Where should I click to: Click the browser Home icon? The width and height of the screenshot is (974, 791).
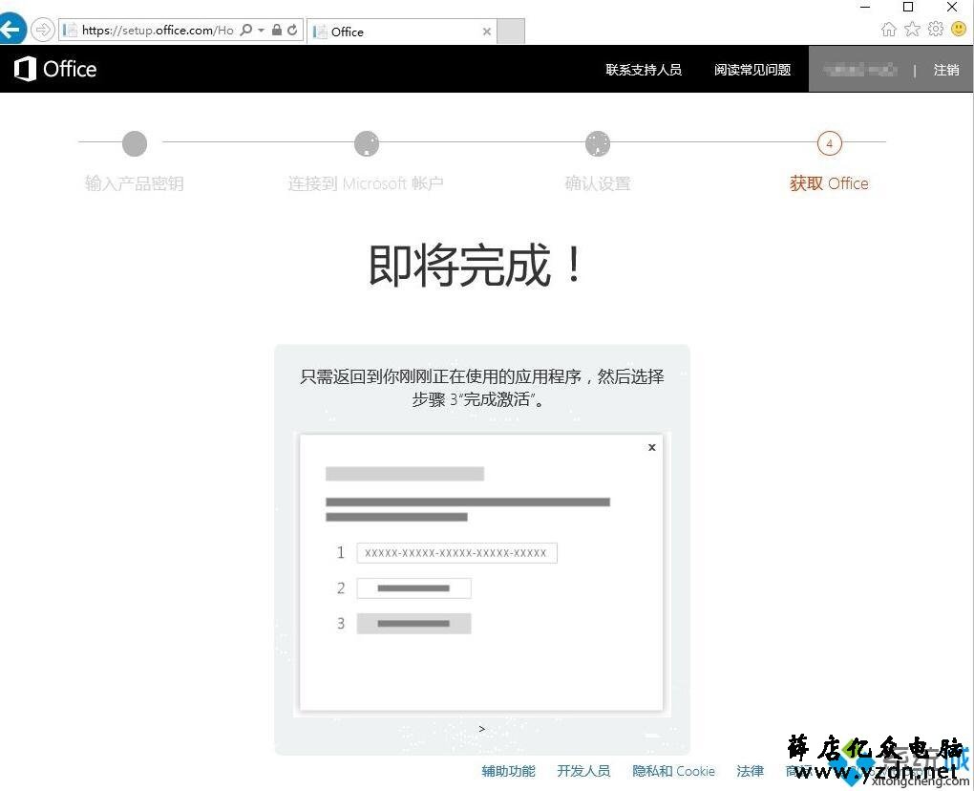tap(889, 30)
